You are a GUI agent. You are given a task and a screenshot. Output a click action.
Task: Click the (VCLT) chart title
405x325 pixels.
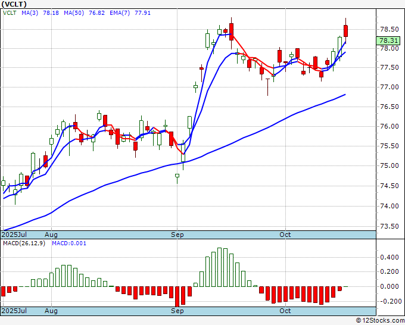point(14,4)
